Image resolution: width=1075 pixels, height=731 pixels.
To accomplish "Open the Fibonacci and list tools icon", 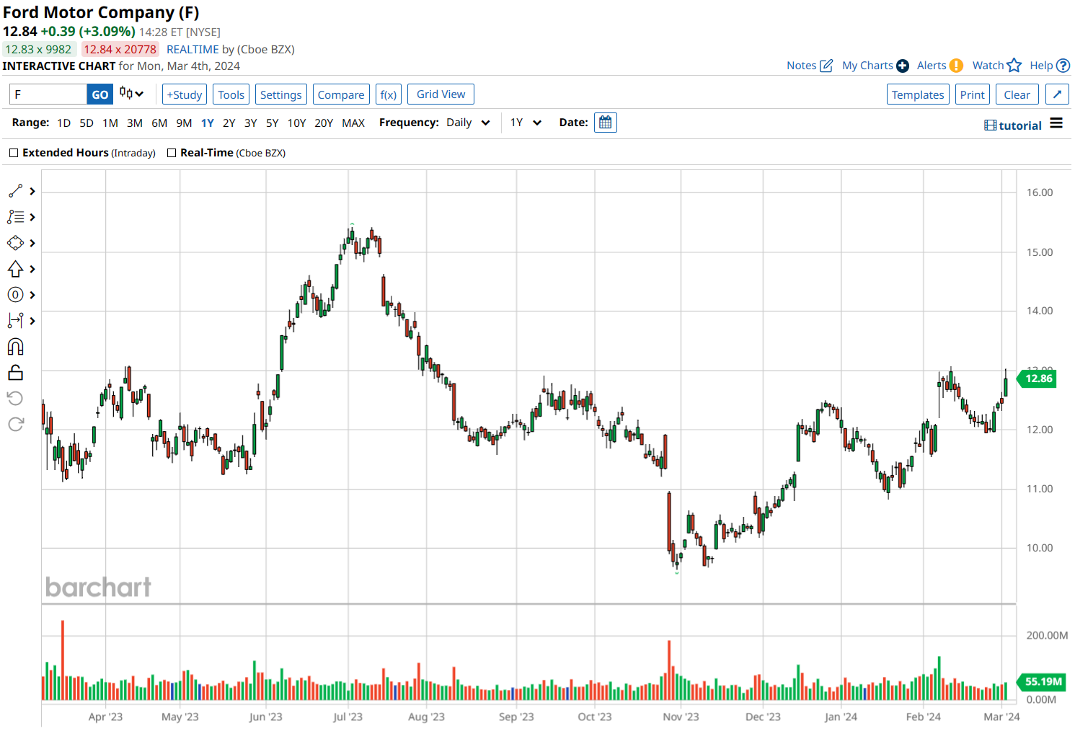I will [15, 217].
